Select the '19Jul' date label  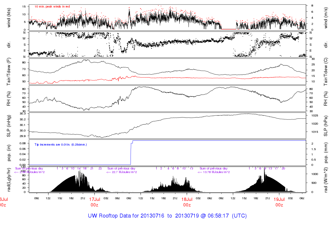click(279, 199)
